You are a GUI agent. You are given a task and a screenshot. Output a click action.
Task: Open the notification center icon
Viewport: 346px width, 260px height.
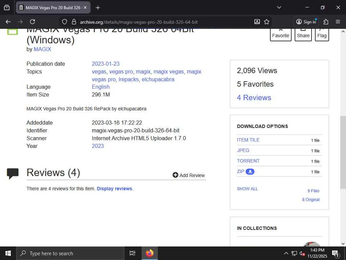click(x=335, y=253)
